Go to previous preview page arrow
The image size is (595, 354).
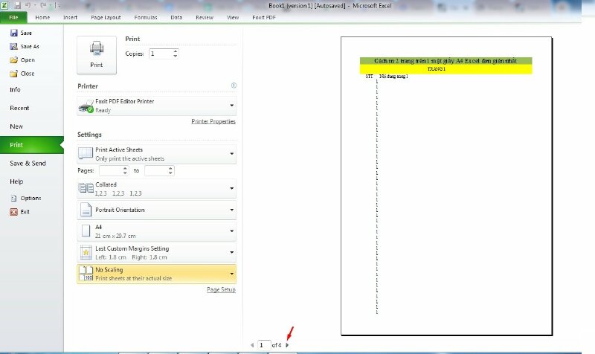[x=252, y=345]
